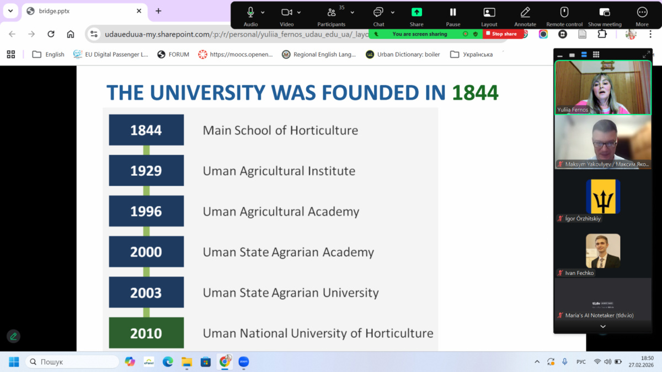
Task: Open the FORUM bookmark link
Action: click(173, 55)
